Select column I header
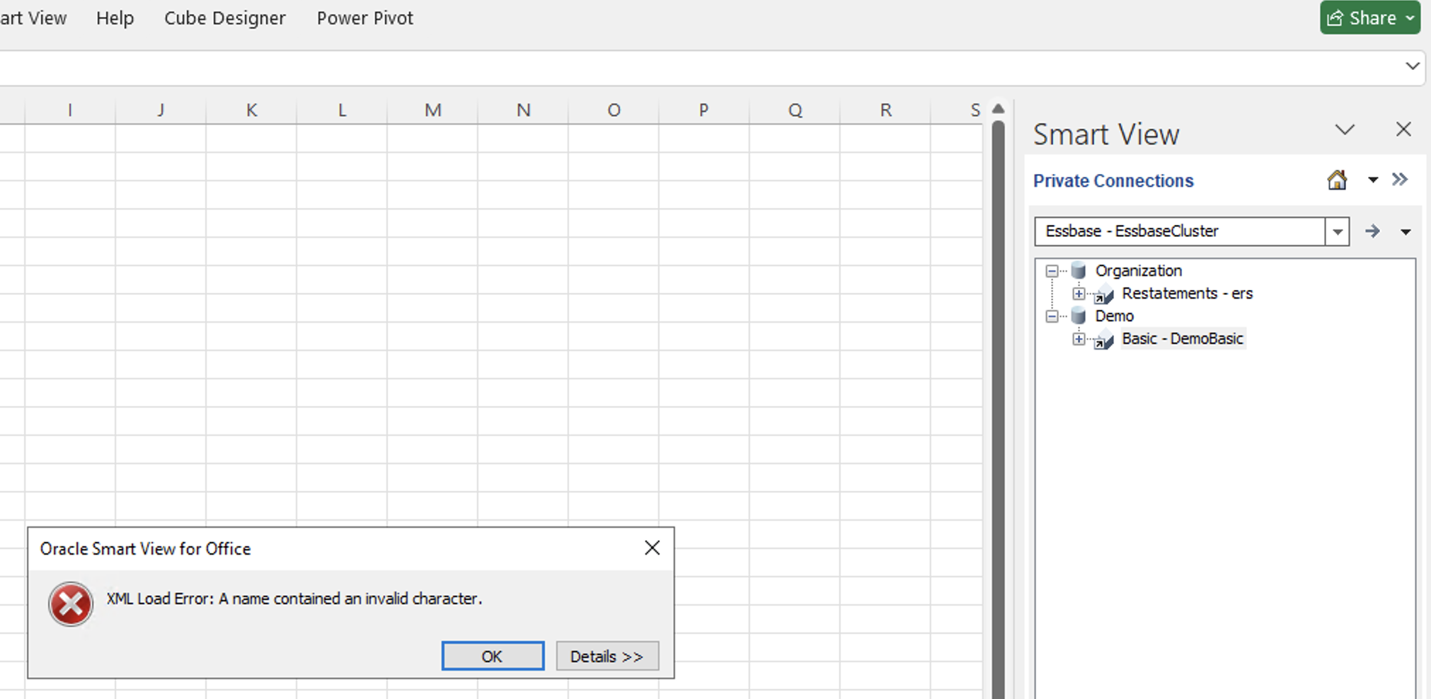 70,110
